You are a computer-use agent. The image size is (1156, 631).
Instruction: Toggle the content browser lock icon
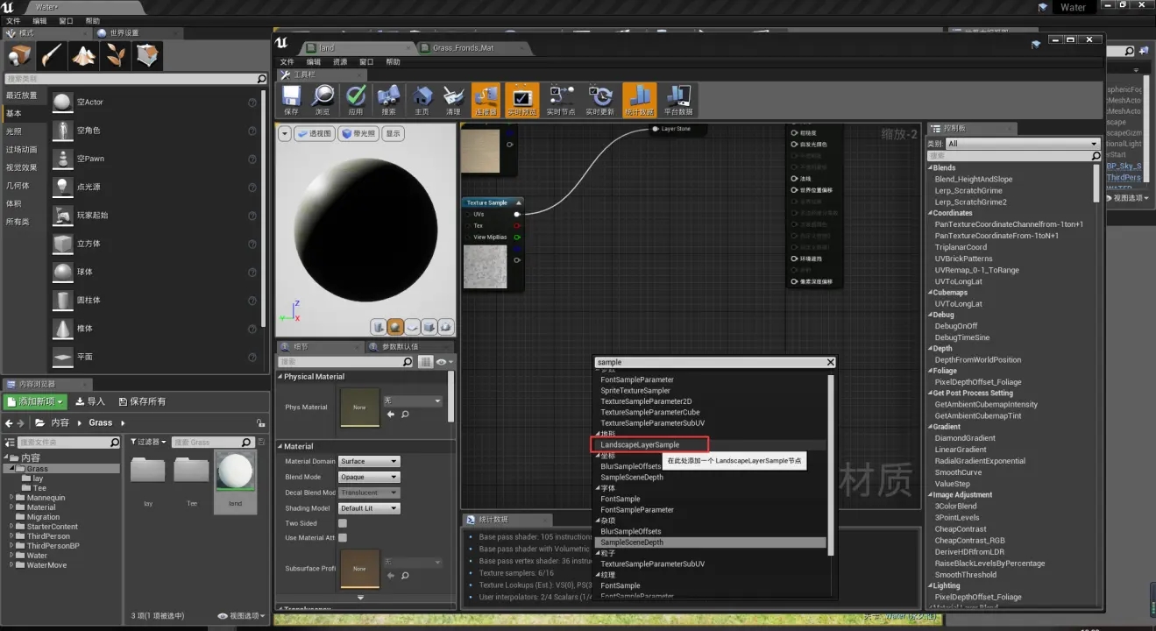[260, 423]
